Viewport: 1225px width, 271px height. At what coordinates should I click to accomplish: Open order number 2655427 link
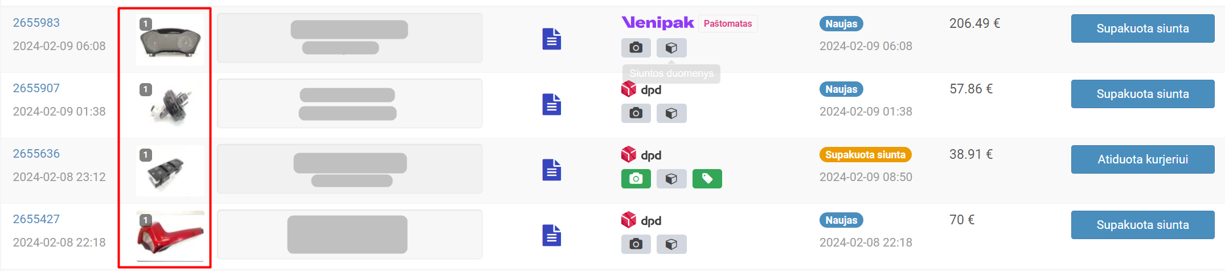[36, 219]
